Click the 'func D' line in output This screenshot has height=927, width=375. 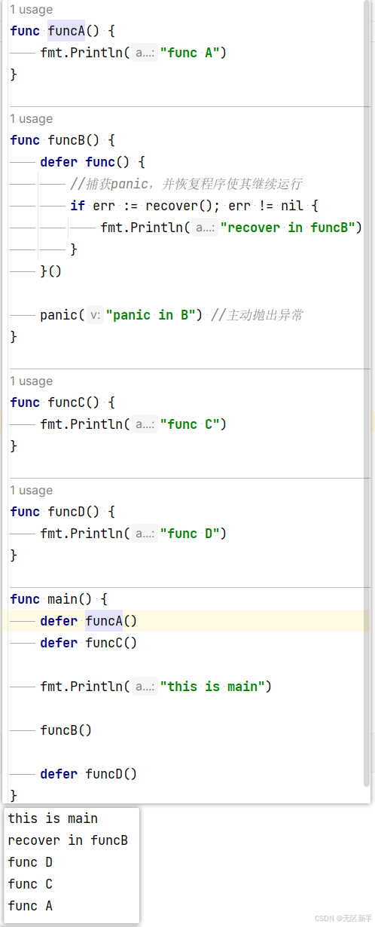(x=30, y=862)
